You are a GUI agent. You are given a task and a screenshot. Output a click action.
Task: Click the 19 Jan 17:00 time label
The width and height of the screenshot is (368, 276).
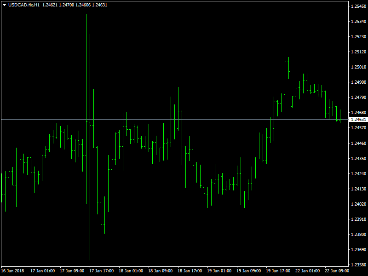point(278,271)
